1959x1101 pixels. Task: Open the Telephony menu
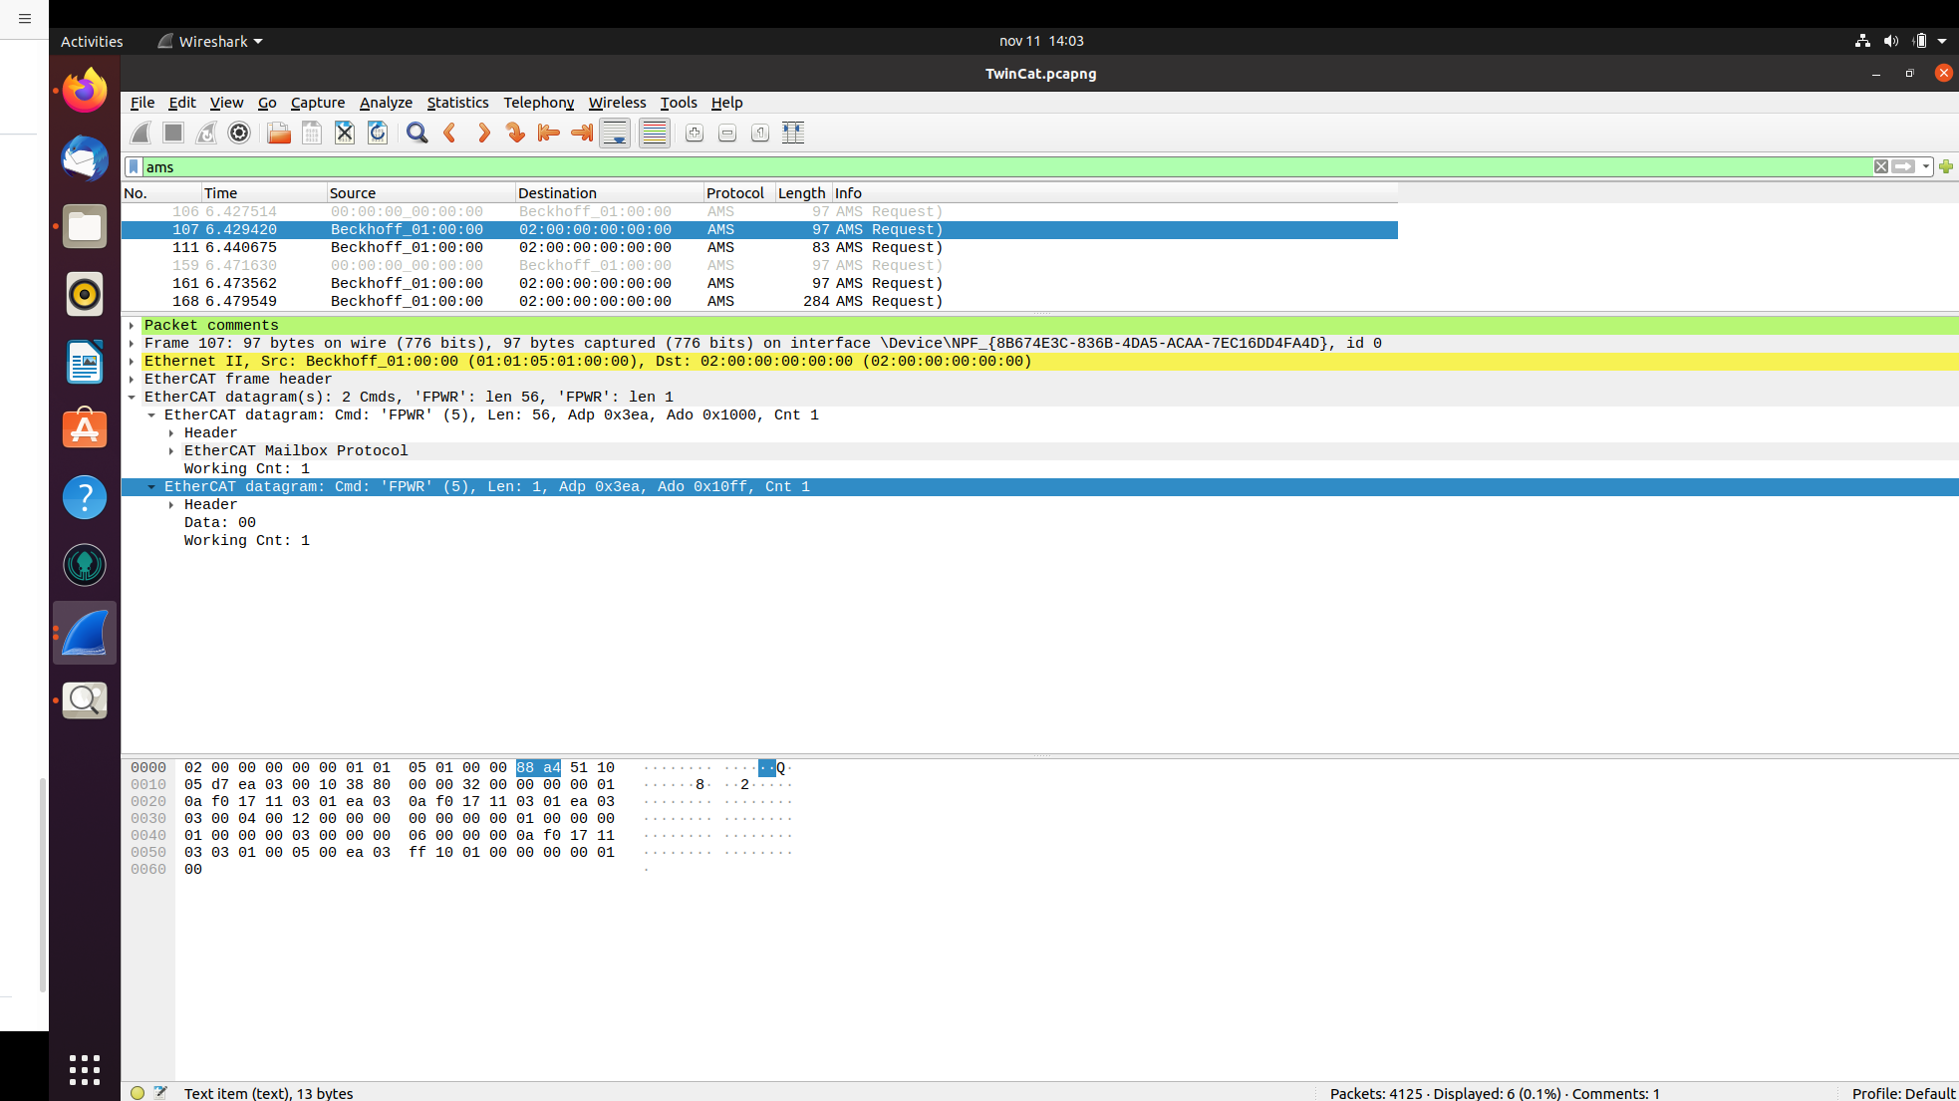coord(538,103)
